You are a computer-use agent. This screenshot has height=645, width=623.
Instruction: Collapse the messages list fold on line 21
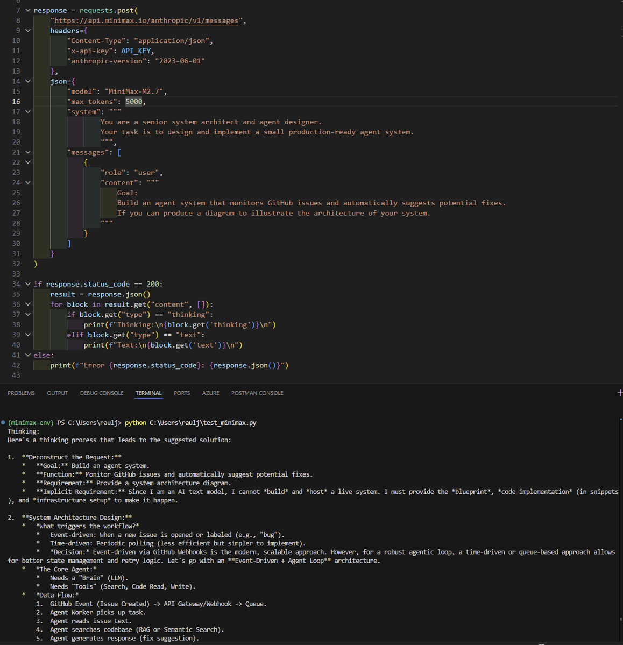[28, 152]
